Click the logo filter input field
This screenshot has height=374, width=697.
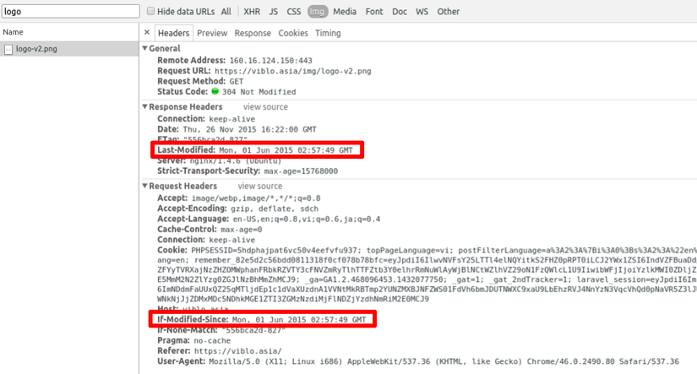click(68, 12)
